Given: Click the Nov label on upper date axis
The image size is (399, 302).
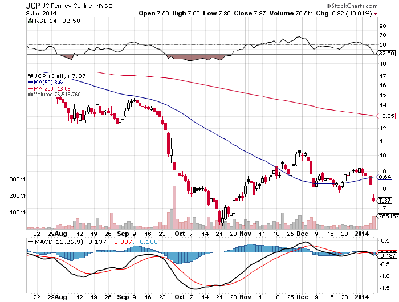Looking at the screenshot, I should pyautogui.click(x=245, y=234).
